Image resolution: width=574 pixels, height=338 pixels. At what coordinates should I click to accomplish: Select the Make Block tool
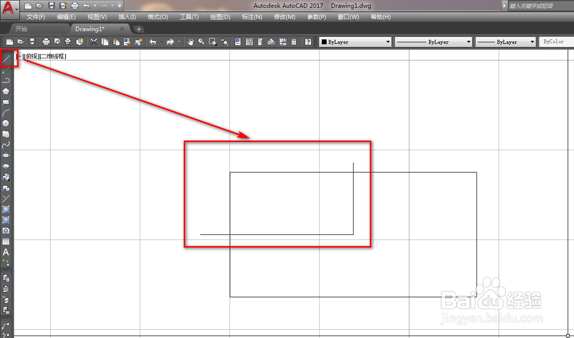tap(6, 188)
